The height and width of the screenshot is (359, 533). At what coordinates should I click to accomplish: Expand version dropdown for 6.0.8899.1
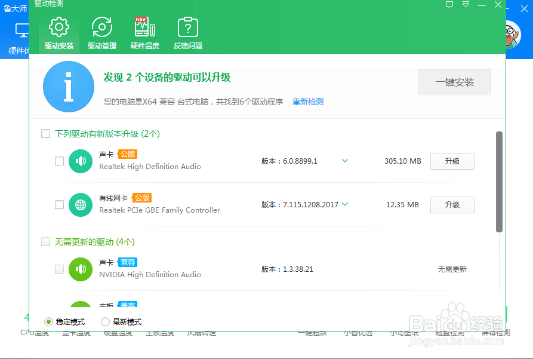pyautogui.click(x=344, y=161)
